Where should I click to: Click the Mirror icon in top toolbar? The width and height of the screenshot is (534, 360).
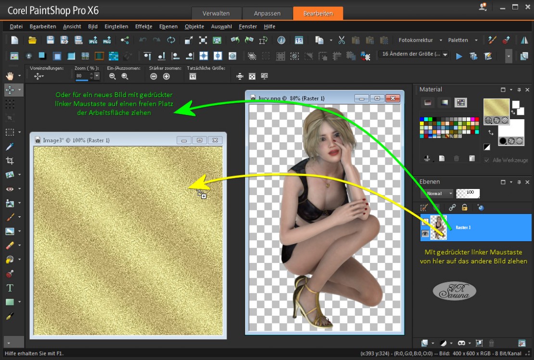pyautogui.click(x=524, y=40)
